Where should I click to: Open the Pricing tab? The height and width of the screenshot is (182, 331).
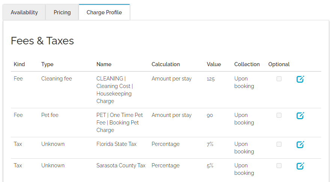click(x=62, y=12)
